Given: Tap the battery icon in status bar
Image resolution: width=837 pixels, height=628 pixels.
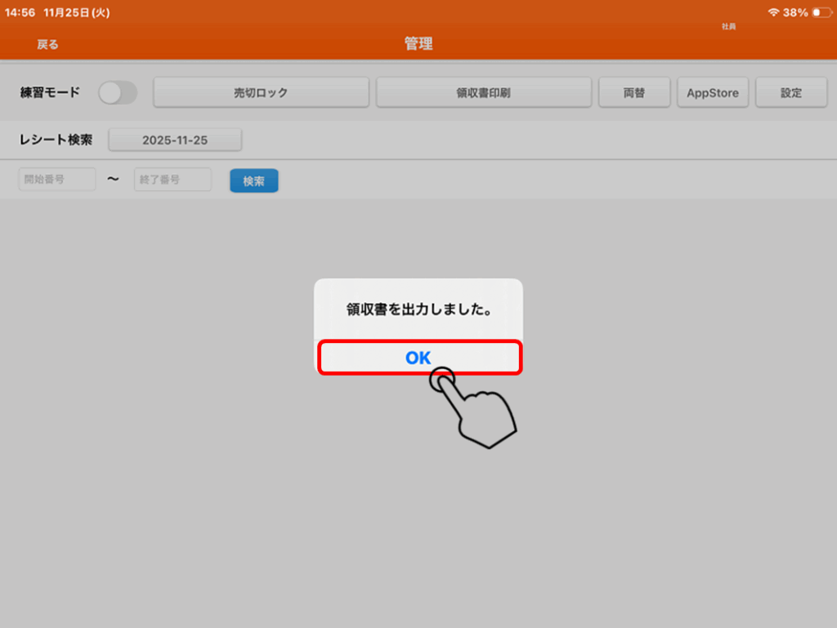Looking at the screenshot, I should coord(820,12).
